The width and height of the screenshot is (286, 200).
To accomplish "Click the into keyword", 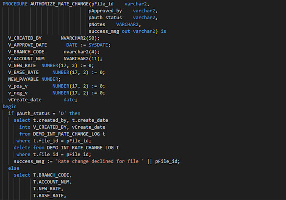I will (25, 127).
